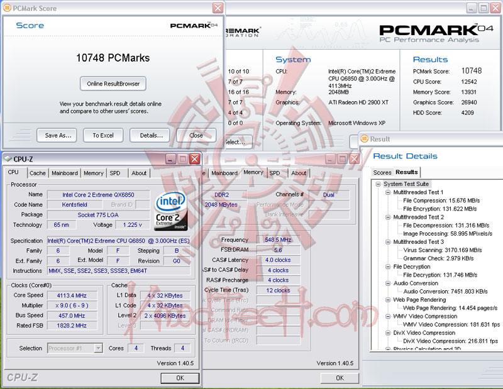Viewport: 503px width, 389px height.
Task: Click the CPU-Z title bar icon
Action: point(8,159)
